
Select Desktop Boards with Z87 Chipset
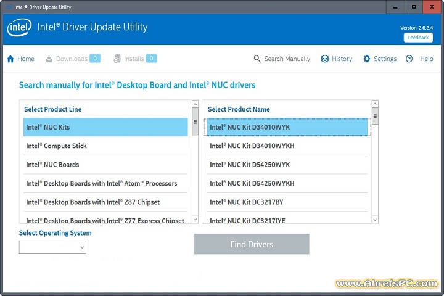click(x=105, y=202)
